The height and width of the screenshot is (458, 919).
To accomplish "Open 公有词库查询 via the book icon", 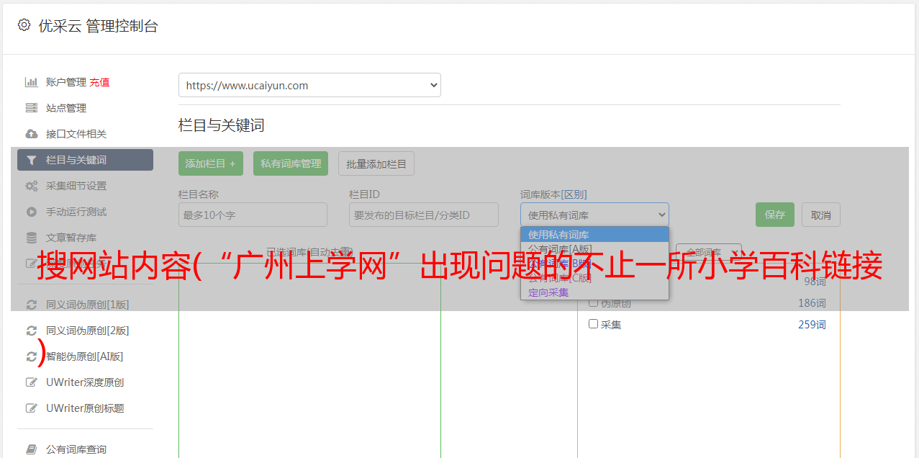I will point(31,449).
